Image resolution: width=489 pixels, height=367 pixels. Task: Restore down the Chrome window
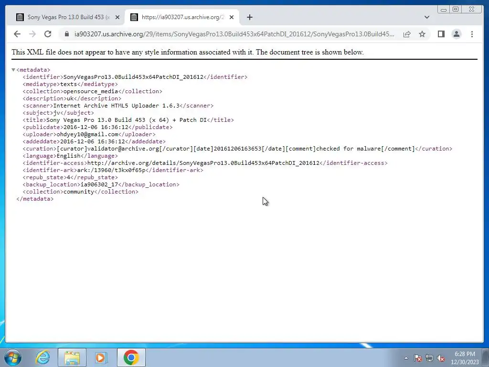pyautogui.click(x=455, y=10)
